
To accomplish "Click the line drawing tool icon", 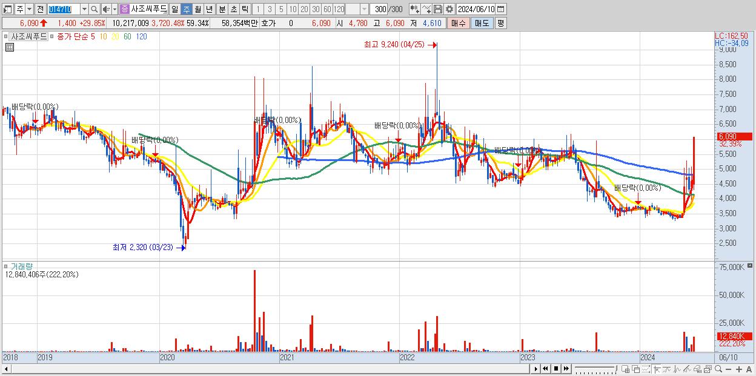I will click(x=426, y=9).
